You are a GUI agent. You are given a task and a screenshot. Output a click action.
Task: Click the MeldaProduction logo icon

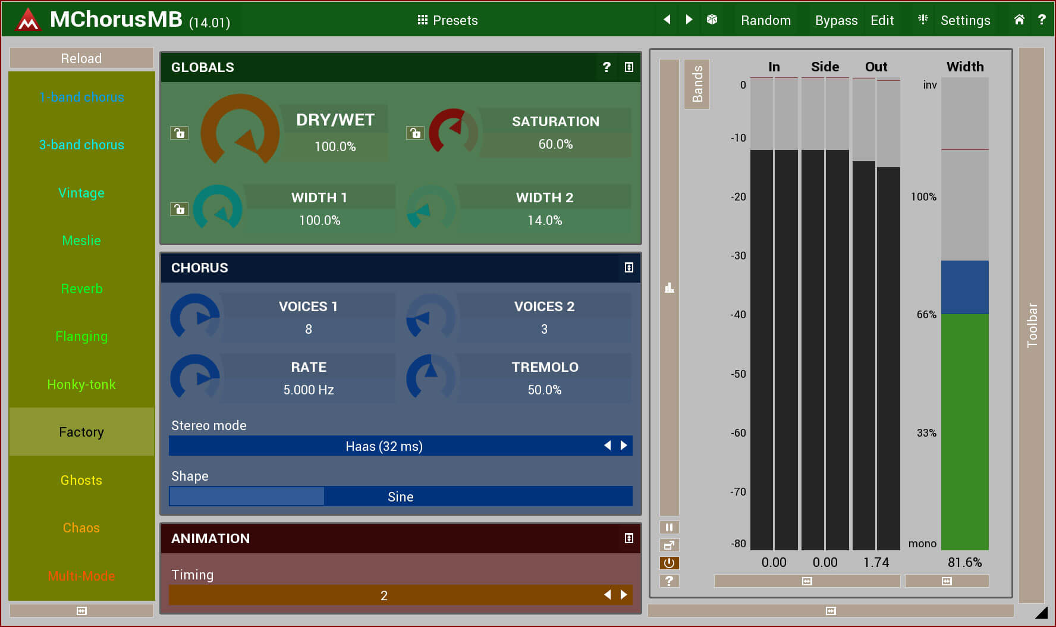tap(28, 20)
